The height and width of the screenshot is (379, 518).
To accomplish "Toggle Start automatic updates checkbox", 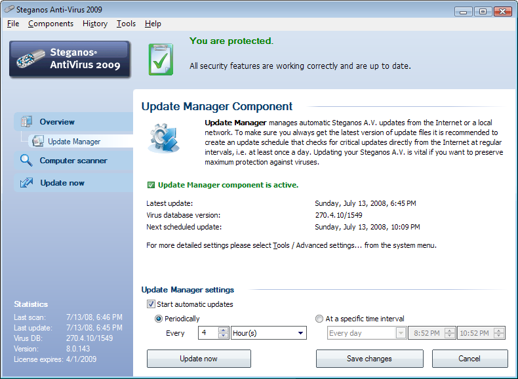I will click(x=151, y=304).
